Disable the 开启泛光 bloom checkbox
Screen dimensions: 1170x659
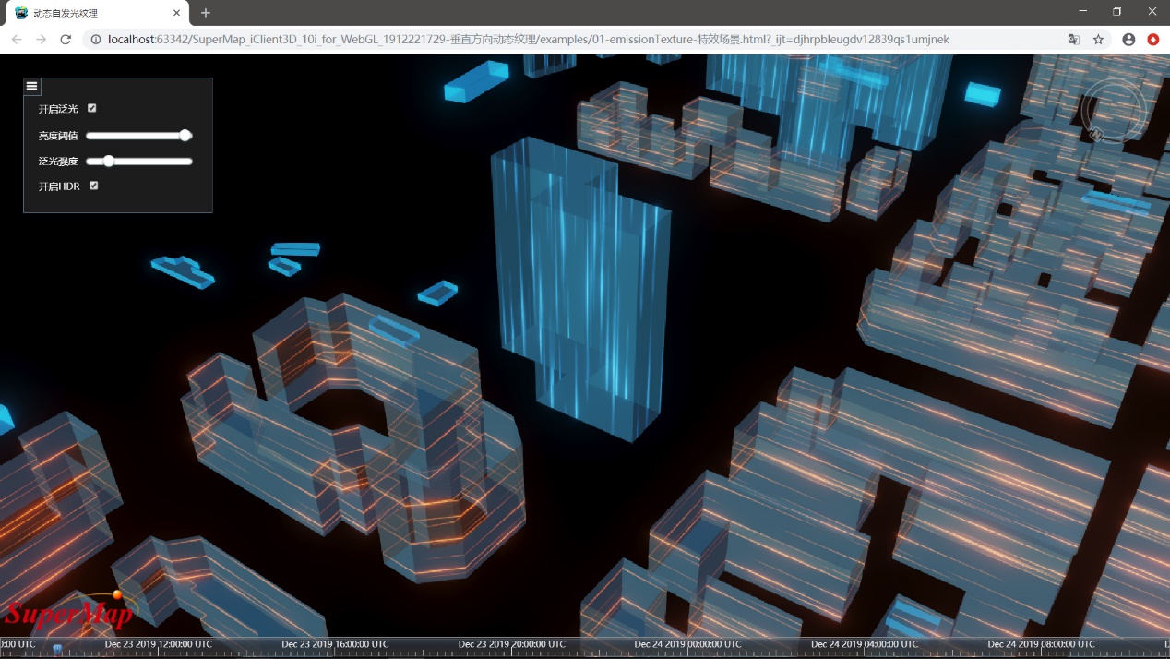coord(92,108)
